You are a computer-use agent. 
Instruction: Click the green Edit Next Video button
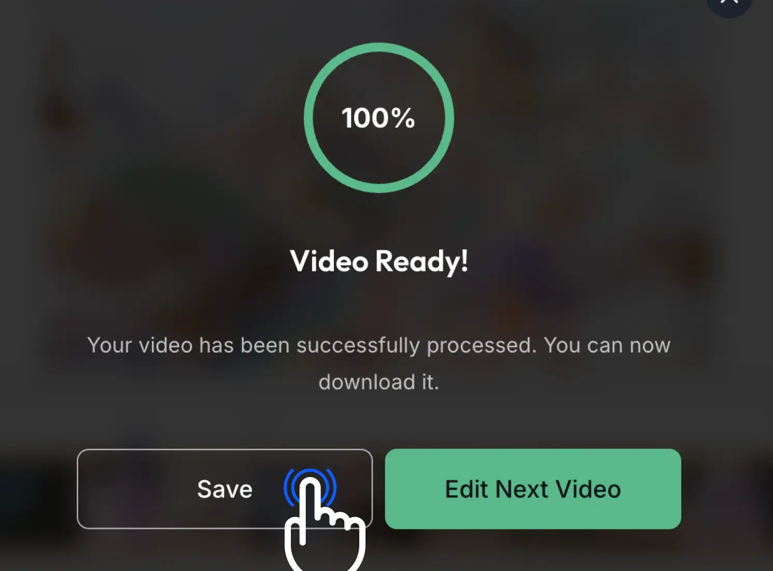coord(533,489)
